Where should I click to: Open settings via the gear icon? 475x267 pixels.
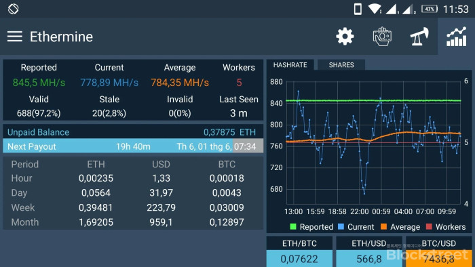point(345,37)
